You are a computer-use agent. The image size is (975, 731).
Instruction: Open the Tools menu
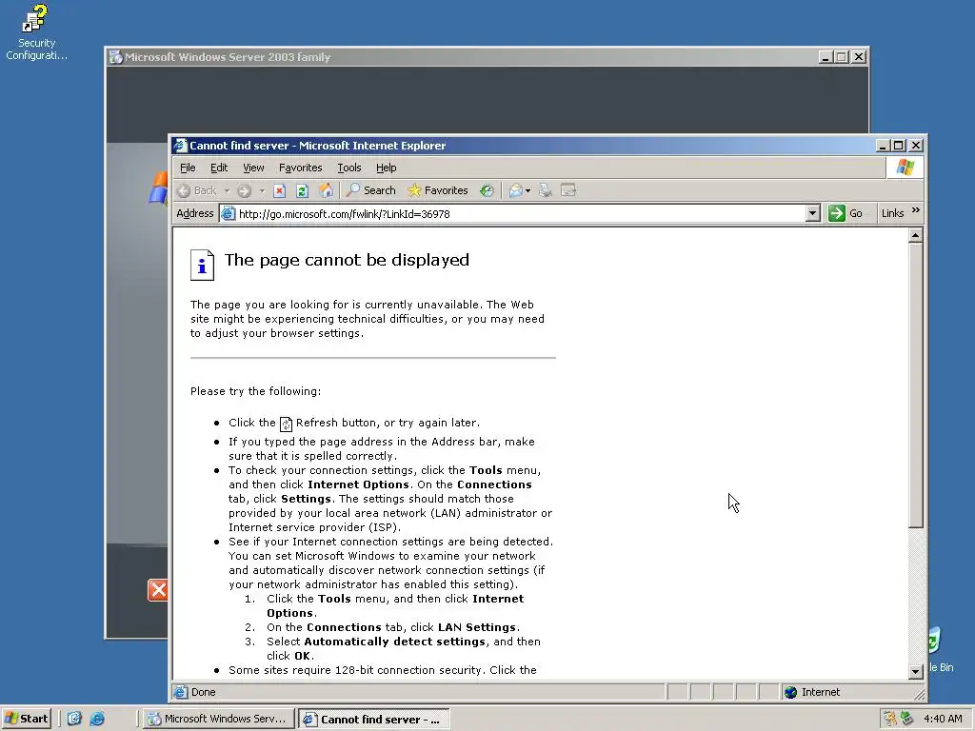tap(348, 168)
